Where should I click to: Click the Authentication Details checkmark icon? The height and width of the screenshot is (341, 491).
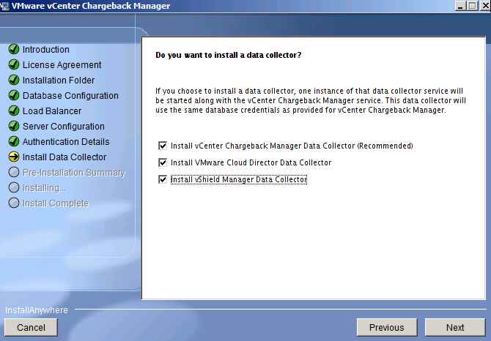(x=14, y=141)
